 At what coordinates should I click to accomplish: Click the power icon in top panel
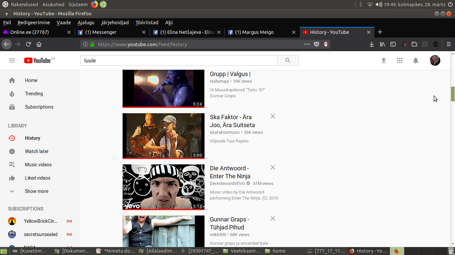click(450, 4)
